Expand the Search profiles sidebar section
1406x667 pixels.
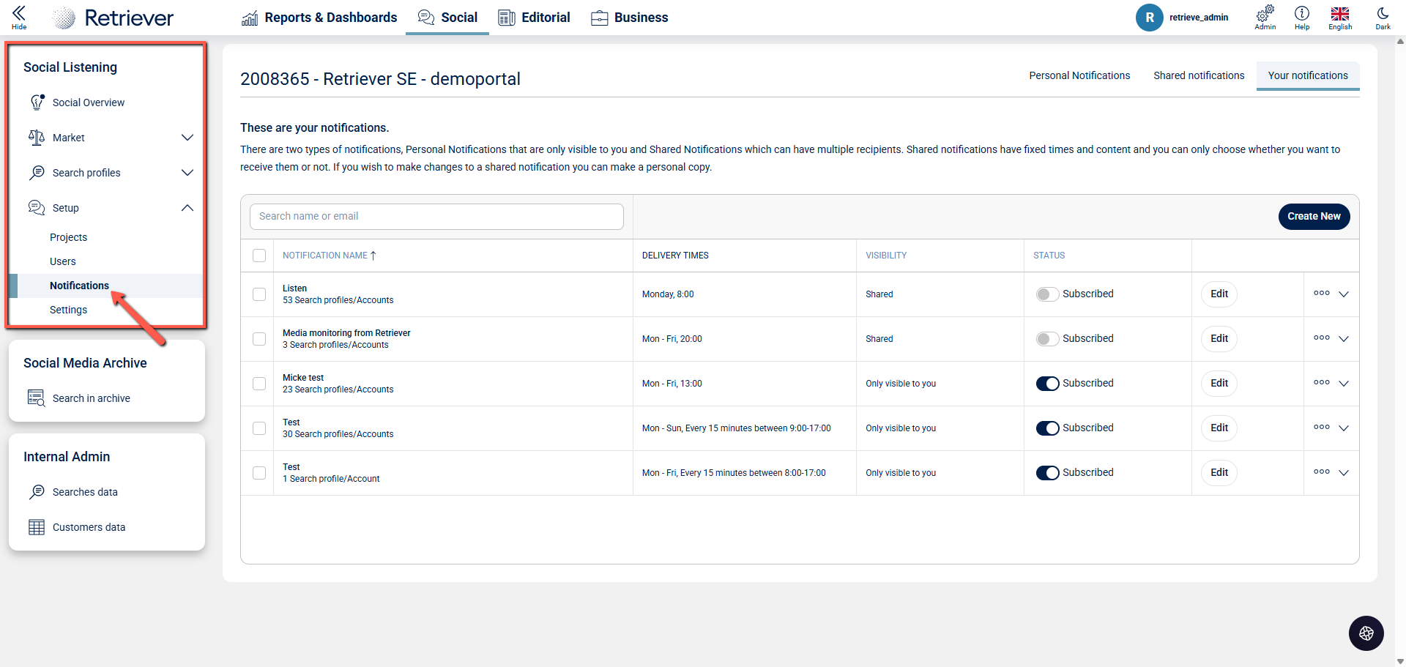click(x=187, y=173)
